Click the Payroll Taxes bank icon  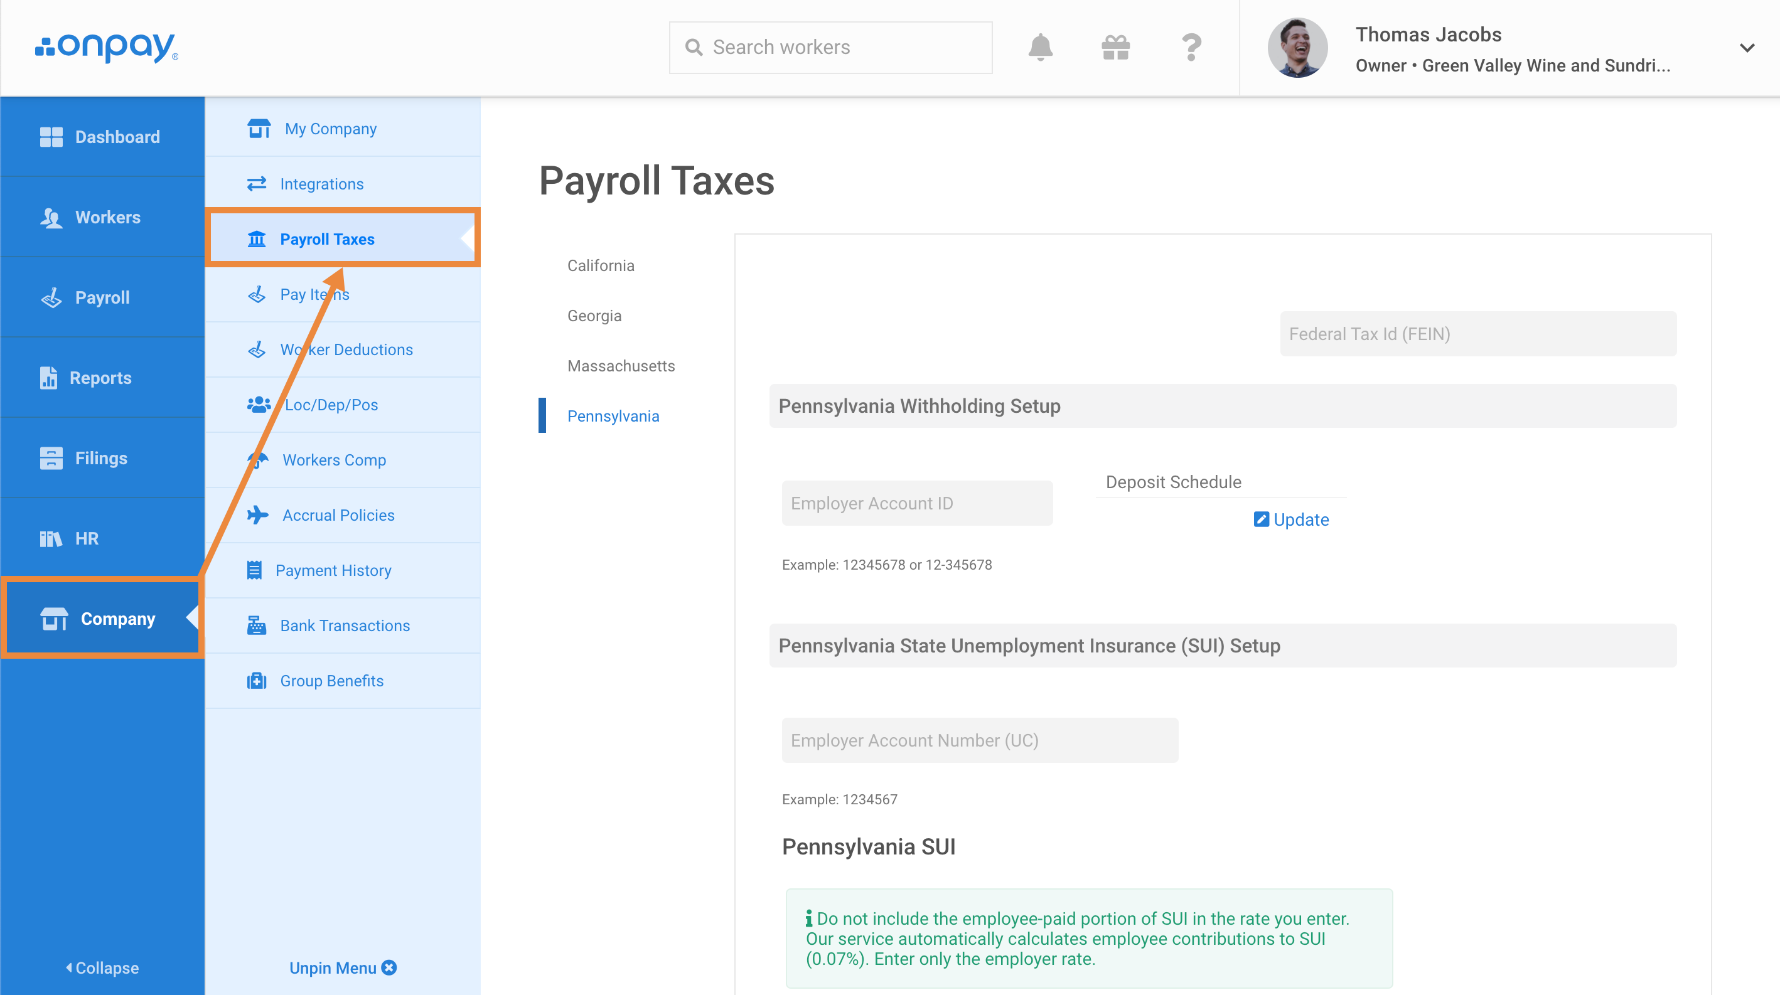point(256,239)
